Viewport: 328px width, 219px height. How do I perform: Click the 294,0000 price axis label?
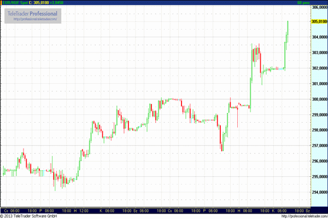tap(319, 192)
